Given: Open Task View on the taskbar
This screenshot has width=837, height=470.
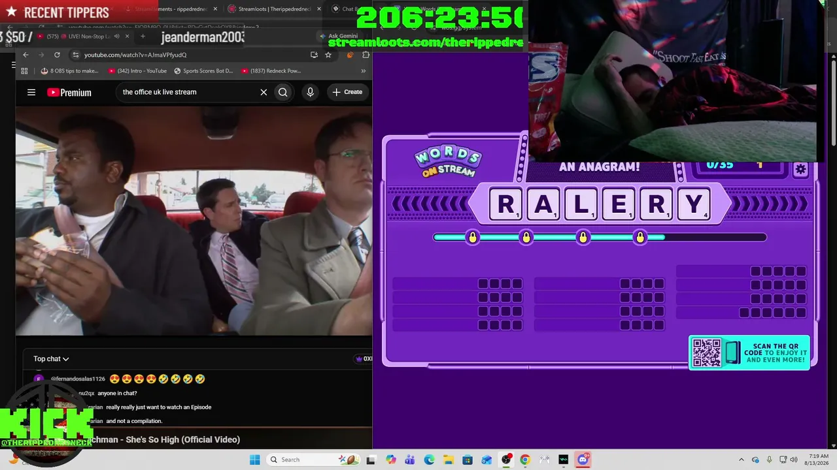Looking at the screenshot, I should pos(371,460).
